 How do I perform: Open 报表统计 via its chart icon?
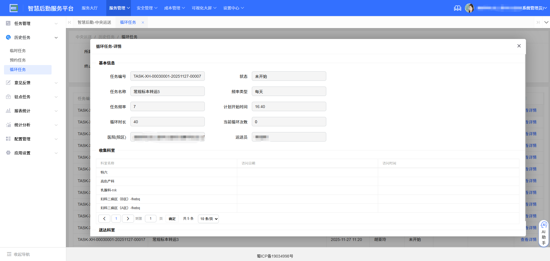[8, 111]
